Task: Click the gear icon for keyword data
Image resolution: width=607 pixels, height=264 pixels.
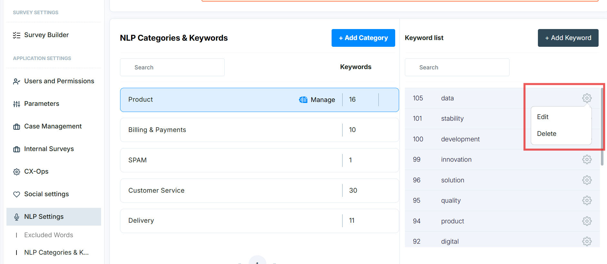Action: tap(587, 98)
